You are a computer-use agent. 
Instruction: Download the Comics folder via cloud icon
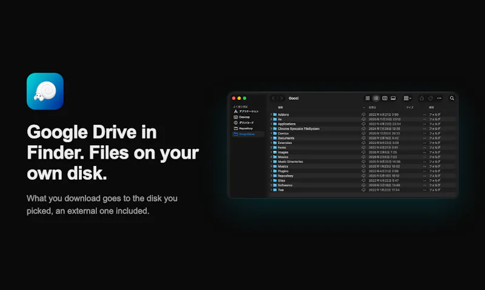click(x=363, y=133)
